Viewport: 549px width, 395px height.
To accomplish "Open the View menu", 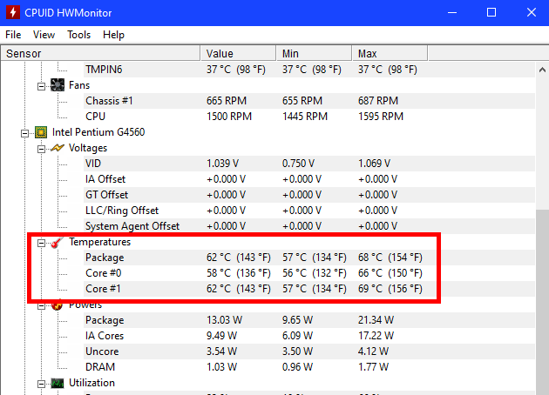I will point(44,35).
